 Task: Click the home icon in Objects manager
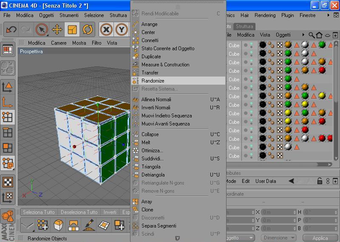[x=319, y=35]
